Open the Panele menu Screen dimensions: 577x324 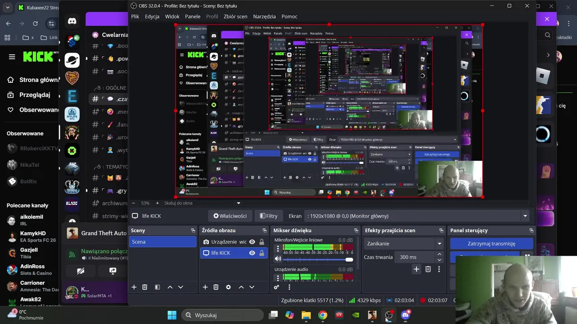192,16
